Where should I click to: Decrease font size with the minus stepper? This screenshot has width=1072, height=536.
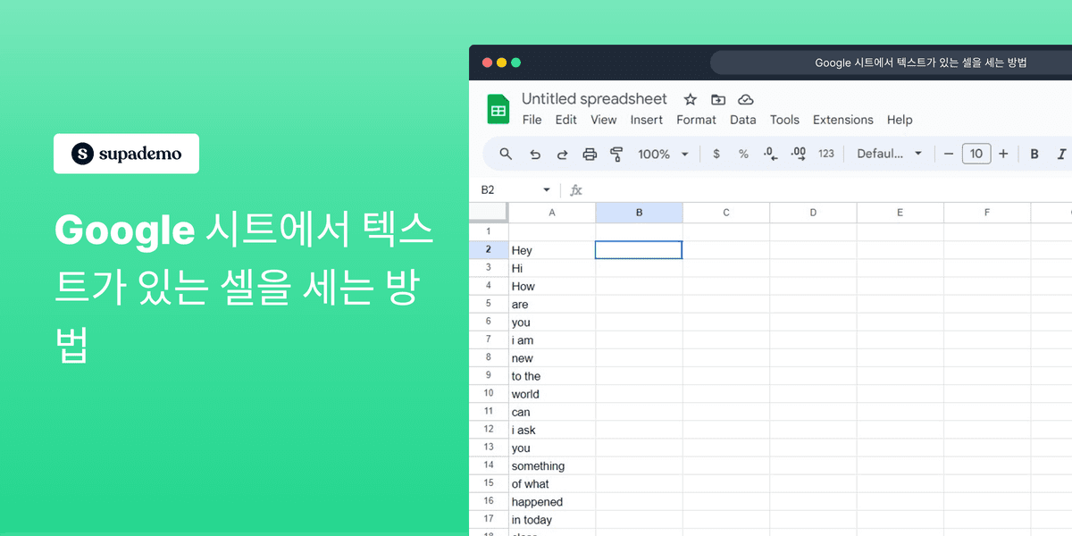(948, 153)
